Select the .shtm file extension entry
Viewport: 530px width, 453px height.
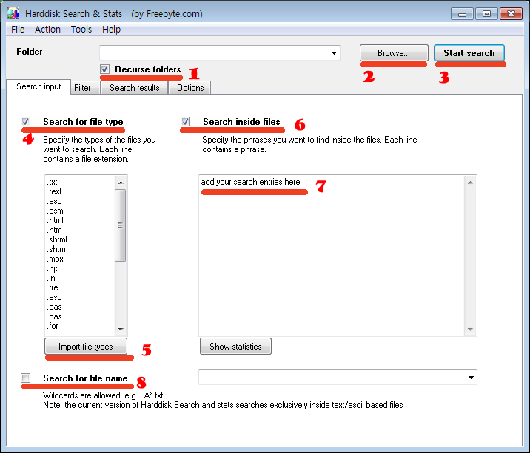(56, 249)
